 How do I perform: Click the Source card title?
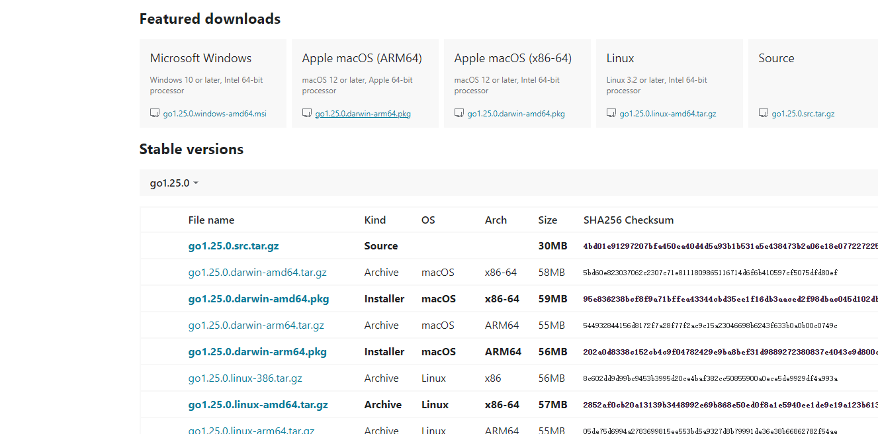click(x=776, y=58)
